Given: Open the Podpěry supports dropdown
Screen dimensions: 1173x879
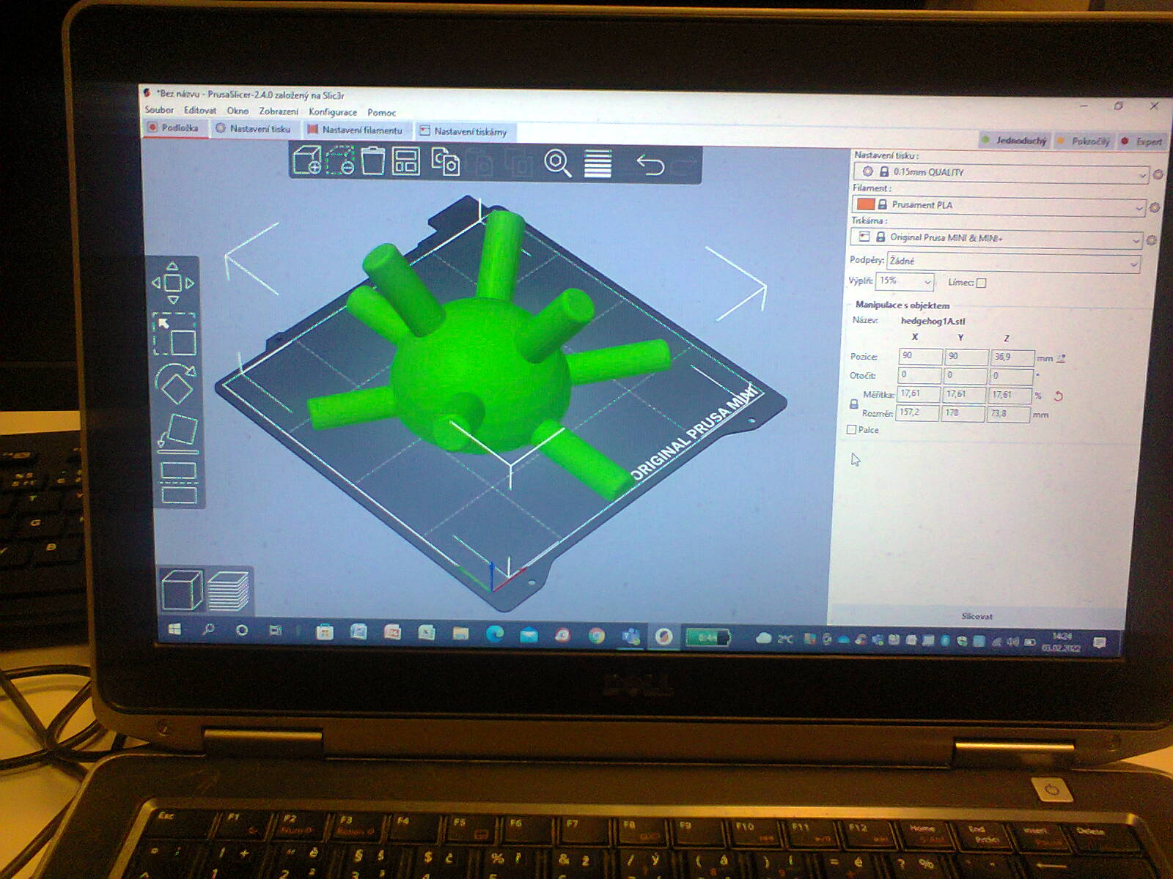Looking at the screenshot, I should point(1013,262).
